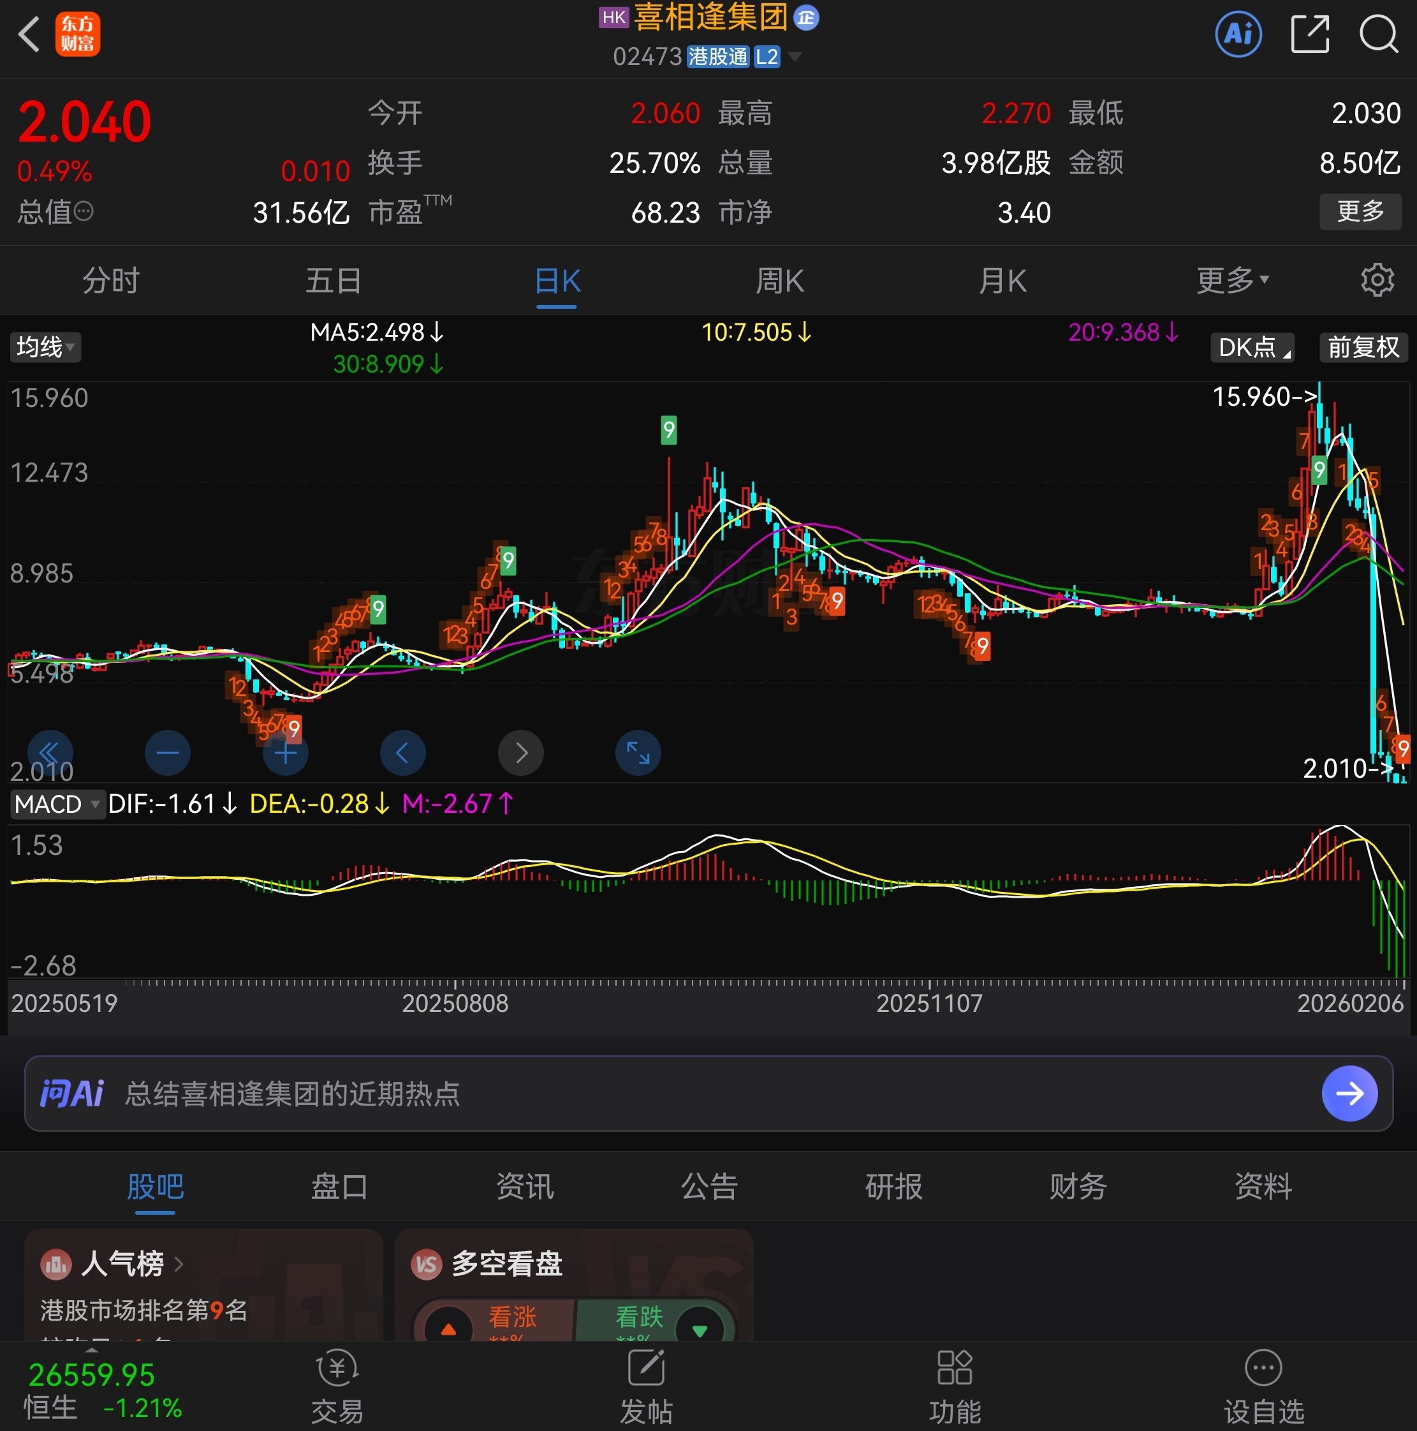Image resolution: width=1417 pixels, height=1431 pixels.
Task: Open chart settings gear icon
Action: click(x=1376, y=280)
